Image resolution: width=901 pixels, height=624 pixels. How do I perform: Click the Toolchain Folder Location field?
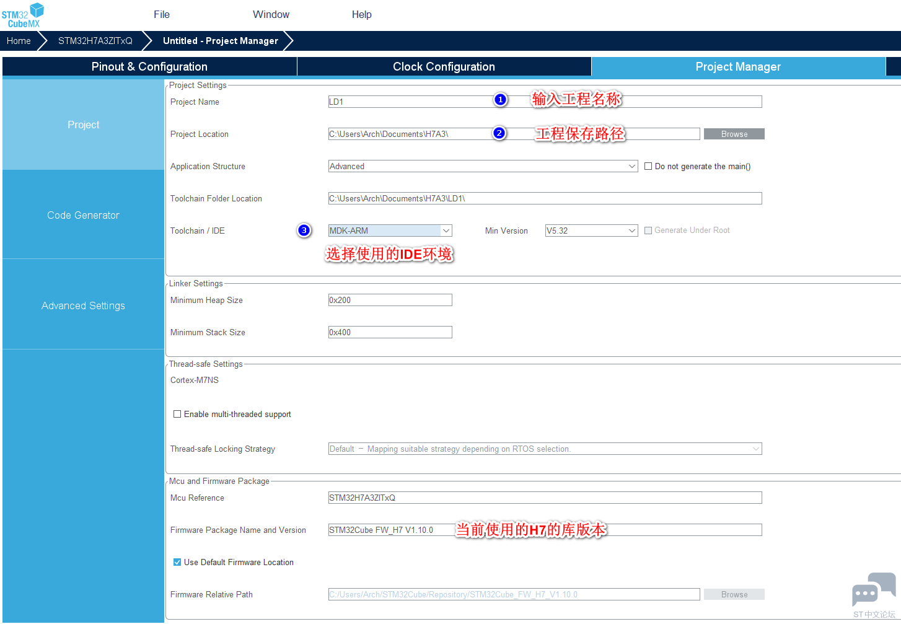(x=545, y=198)
